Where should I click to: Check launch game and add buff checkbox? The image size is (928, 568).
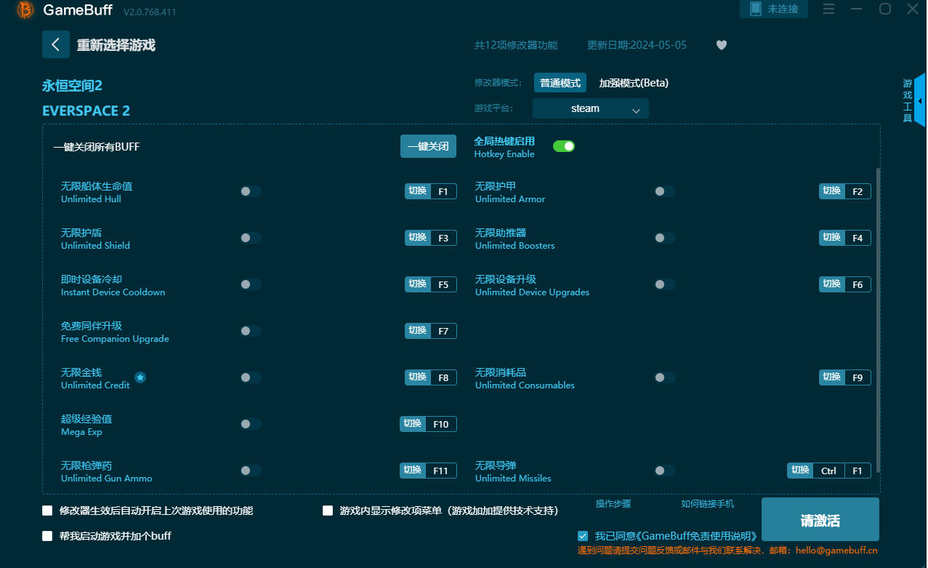(x=47, y=536)
